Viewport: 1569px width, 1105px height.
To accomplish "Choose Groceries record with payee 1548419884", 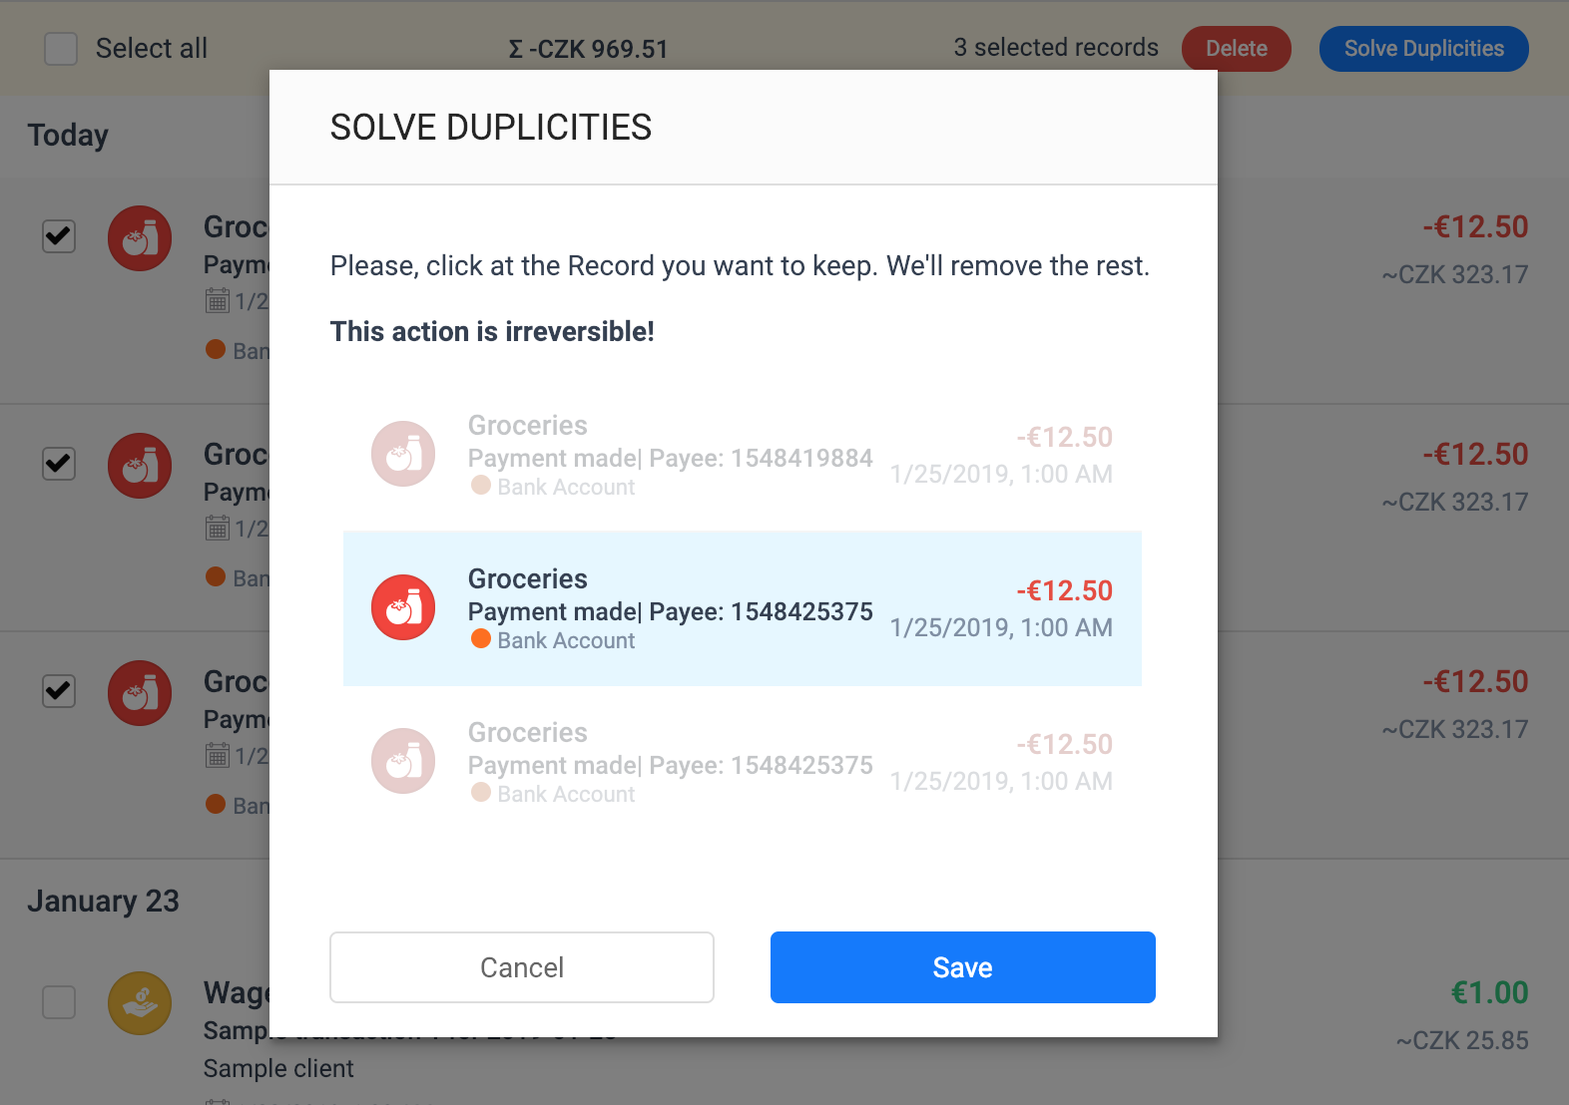I will pos(743,455).
